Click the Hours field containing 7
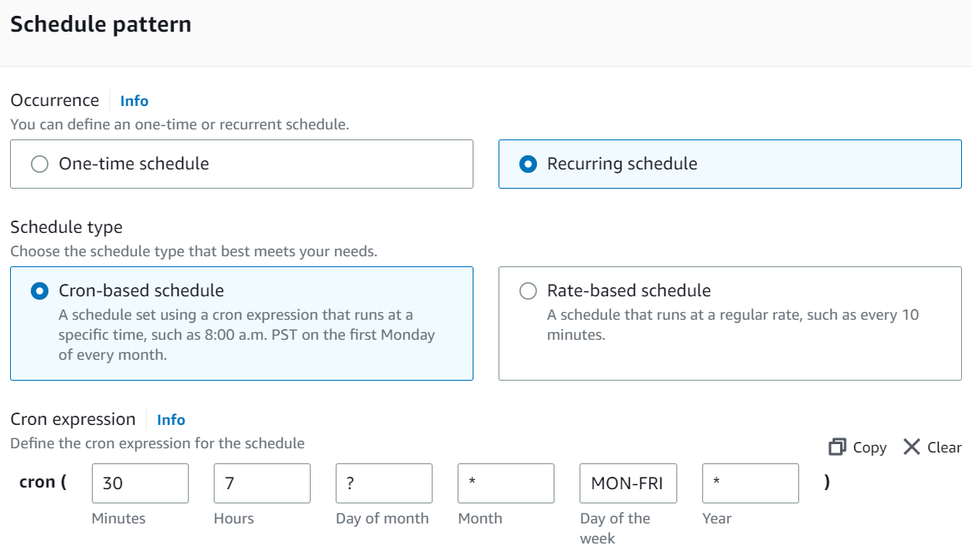Image resolution: width=972 pixels, height=556 pixels. [x=262, y=483]
